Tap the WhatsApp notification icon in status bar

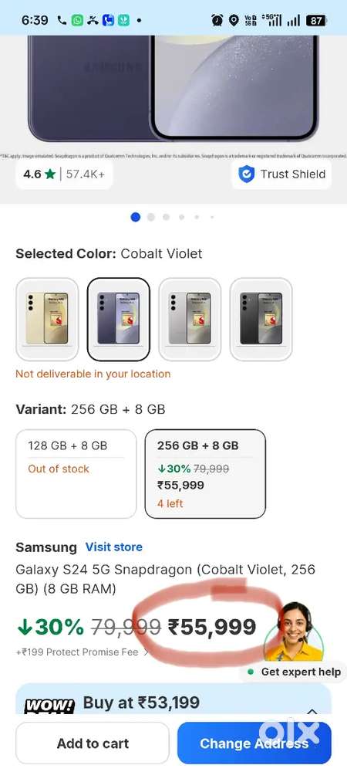point(78,20)
